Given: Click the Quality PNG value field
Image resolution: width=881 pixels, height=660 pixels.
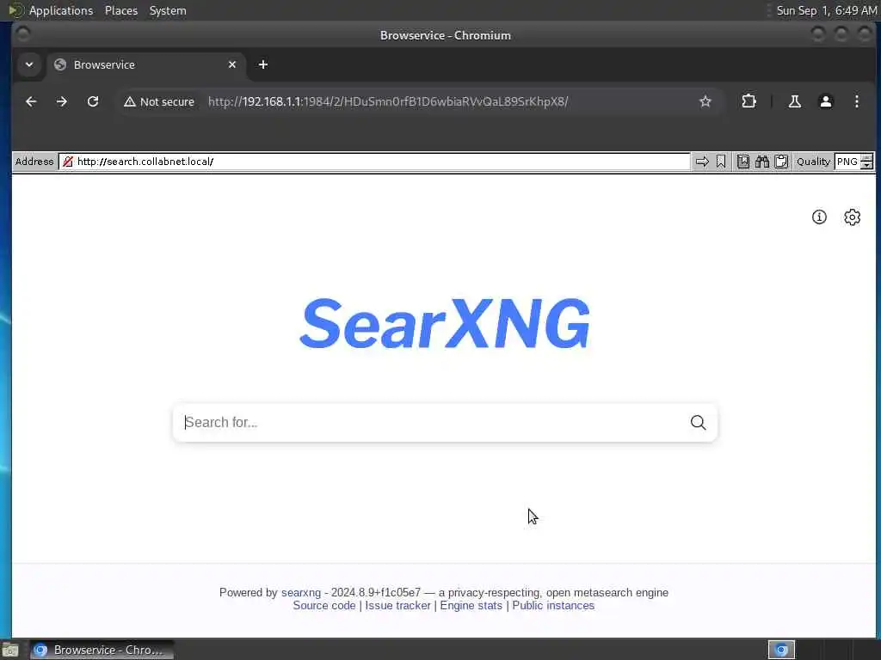Looking at the screenshot, I should [x=847, y=162].
